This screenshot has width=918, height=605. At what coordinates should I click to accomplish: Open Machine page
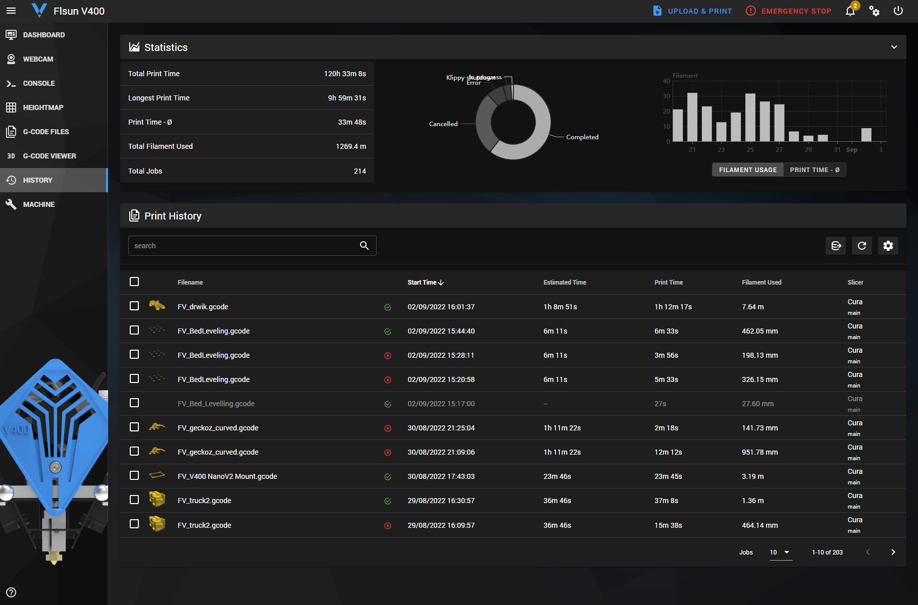click(x=54, y=204)
